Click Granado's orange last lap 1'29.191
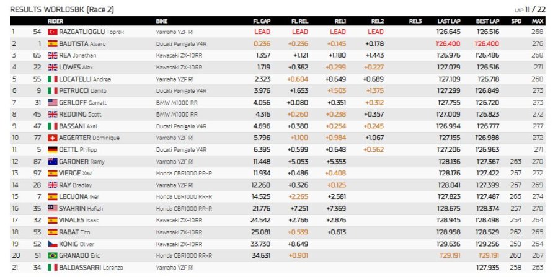Screen dimensions: 558x277 tap(450, 256)
